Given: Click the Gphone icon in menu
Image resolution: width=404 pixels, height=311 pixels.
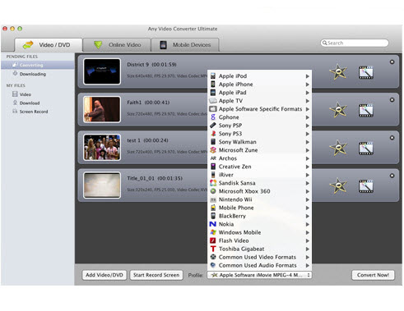Looking at the screenshot, I should click(x=213, y=117).
